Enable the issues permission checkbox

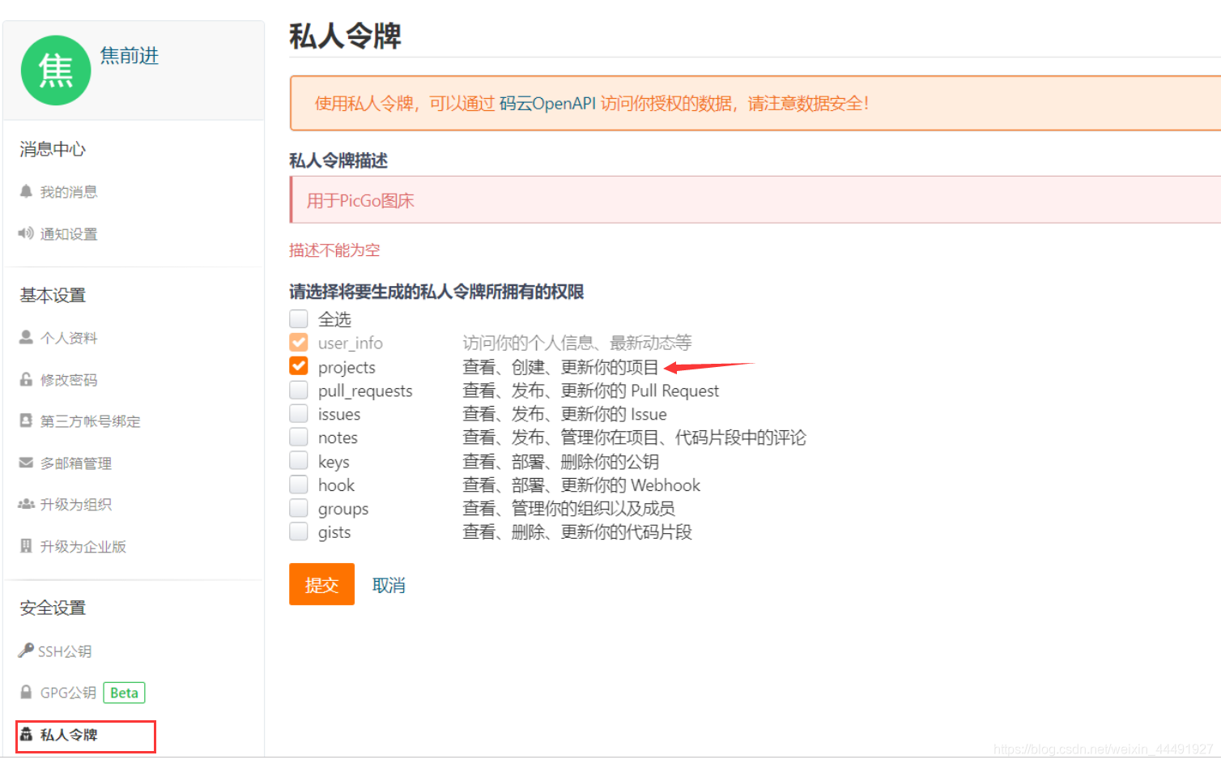[x=299, y=413]
